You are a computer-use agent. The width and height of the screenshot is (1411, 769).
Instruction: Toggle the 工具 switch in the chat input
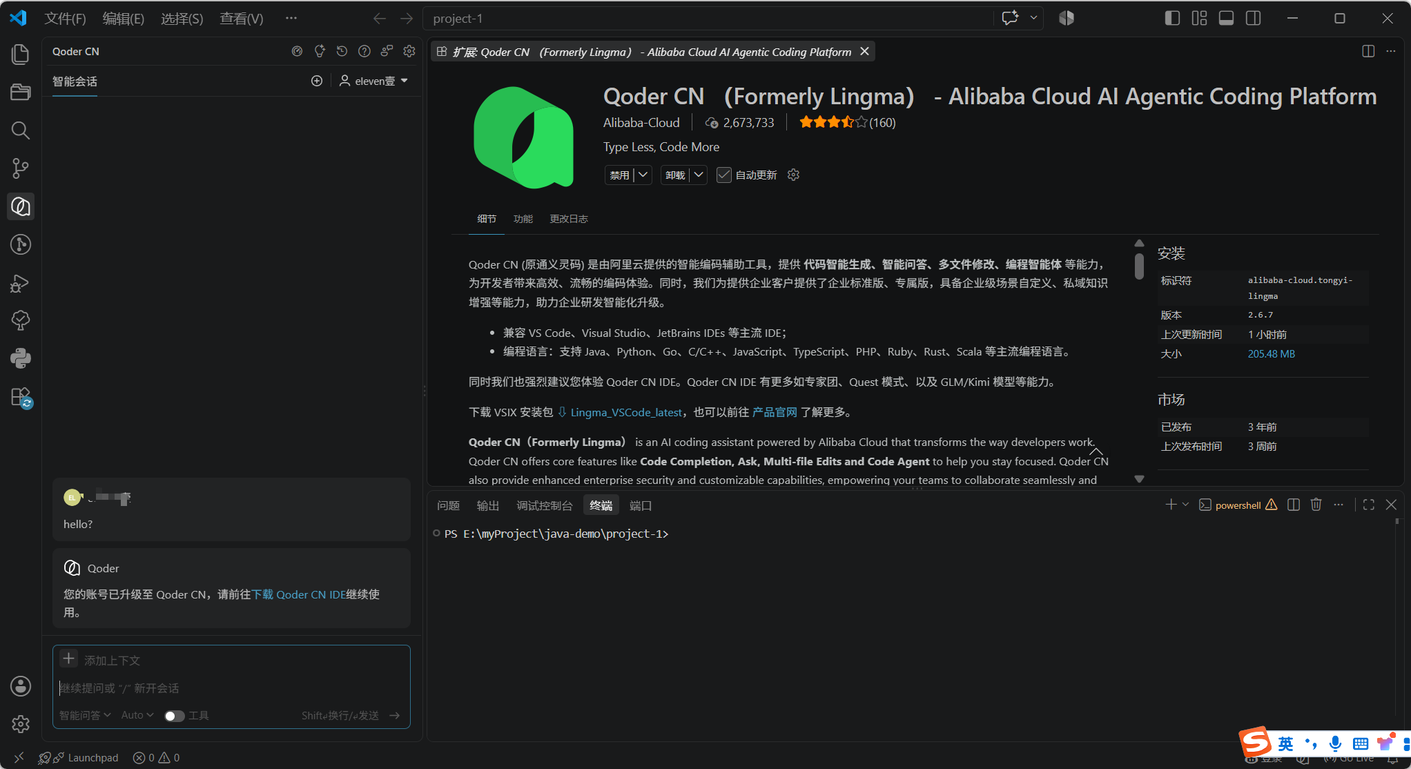(x=175, y=716)
